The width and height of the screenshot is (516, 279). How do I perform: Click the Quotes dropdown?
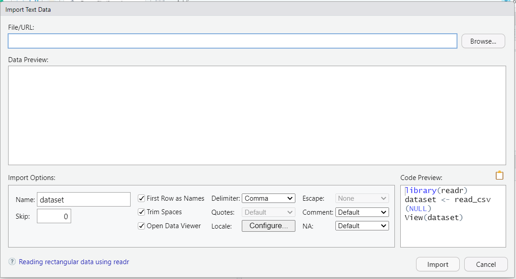coord(268,212)
